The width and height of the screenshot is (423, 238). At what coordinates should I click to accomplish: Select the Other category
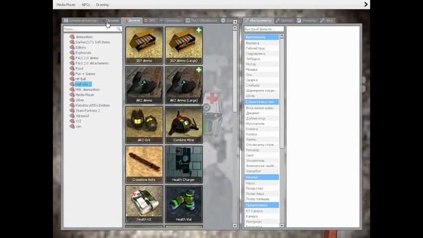(79, 100)
